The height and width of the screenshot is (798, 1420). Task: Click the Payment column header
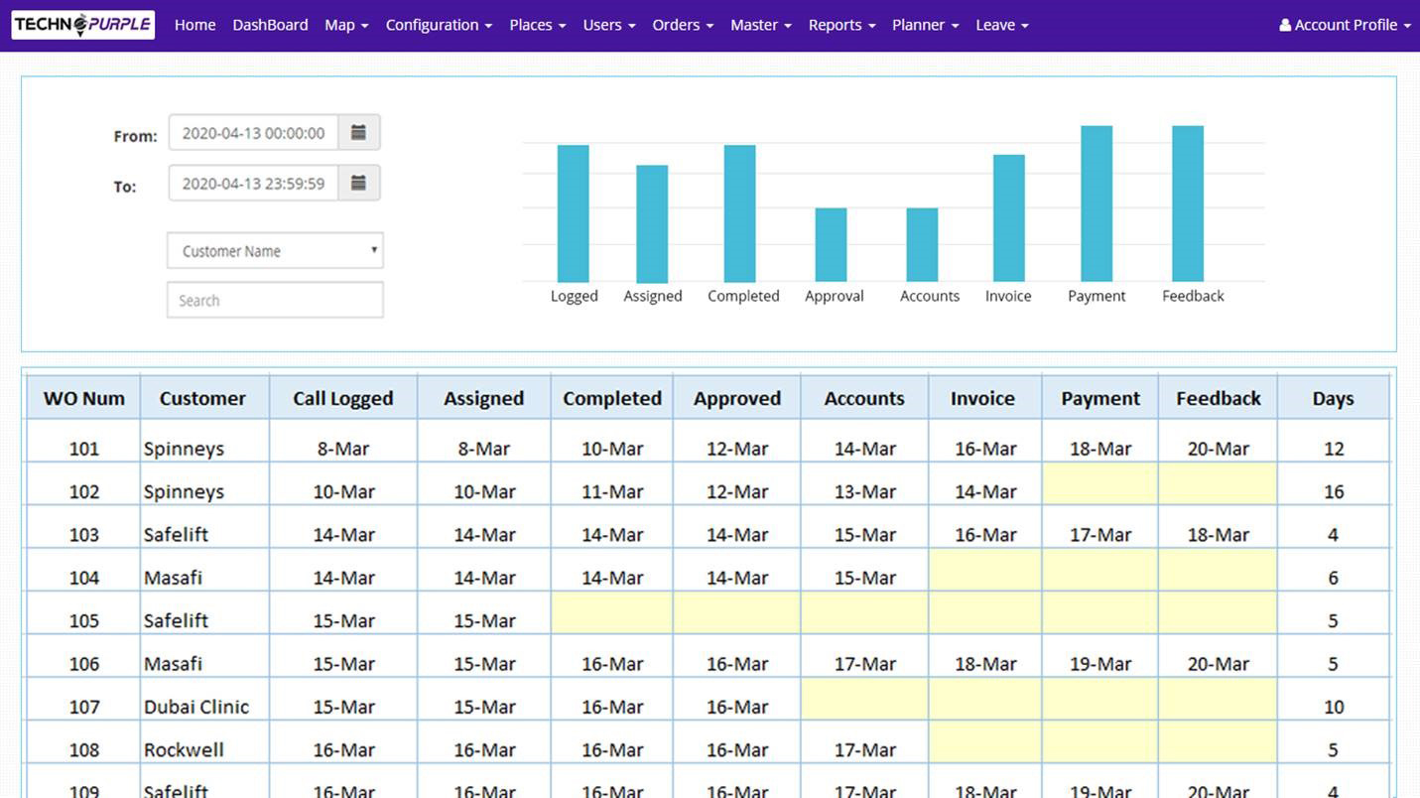click(1100, 398)
